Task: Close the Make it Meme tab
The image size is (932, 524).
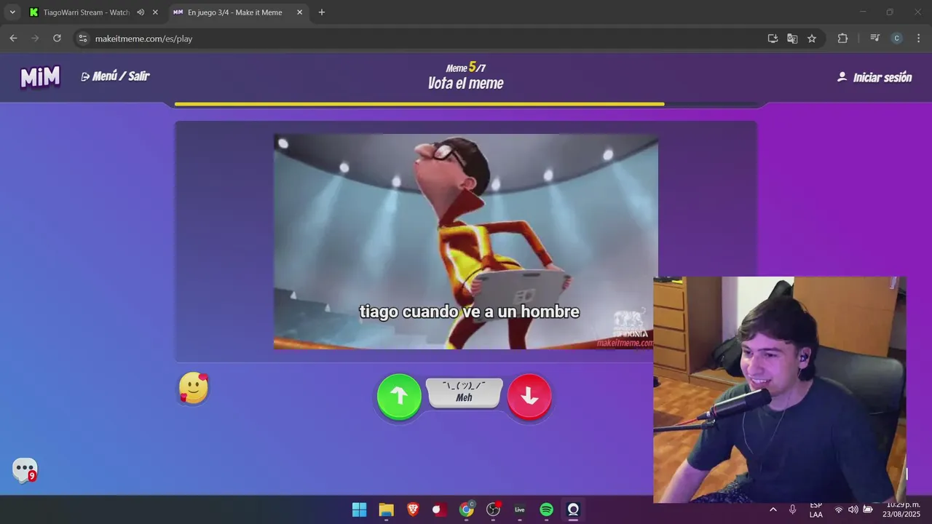Action: point(300,12)
